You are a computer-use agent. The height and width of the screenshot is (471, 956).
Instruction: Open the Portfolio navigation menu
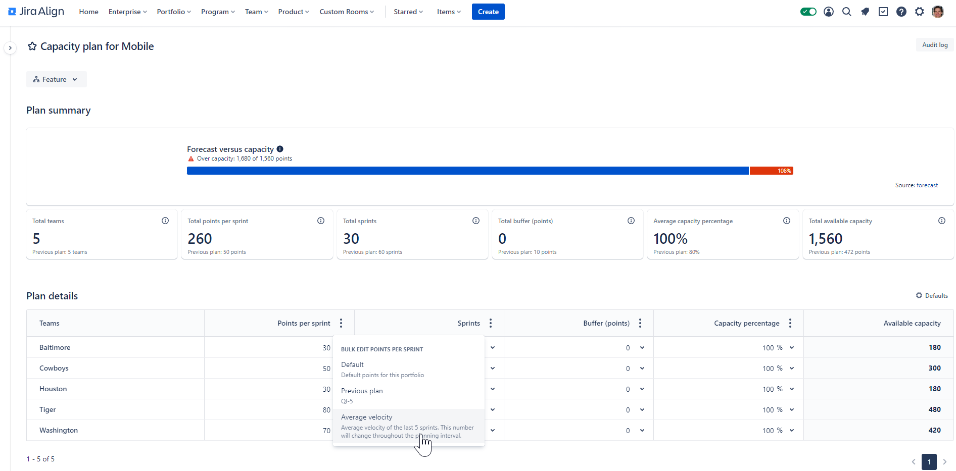174,12
